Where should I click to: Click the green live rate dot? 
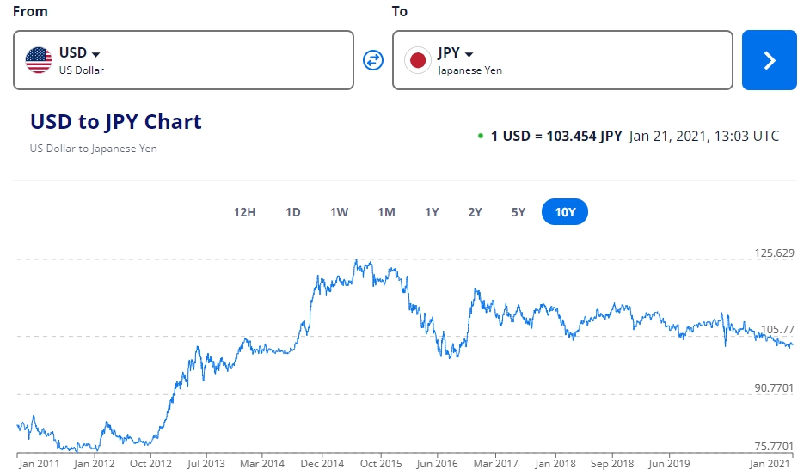480,136
